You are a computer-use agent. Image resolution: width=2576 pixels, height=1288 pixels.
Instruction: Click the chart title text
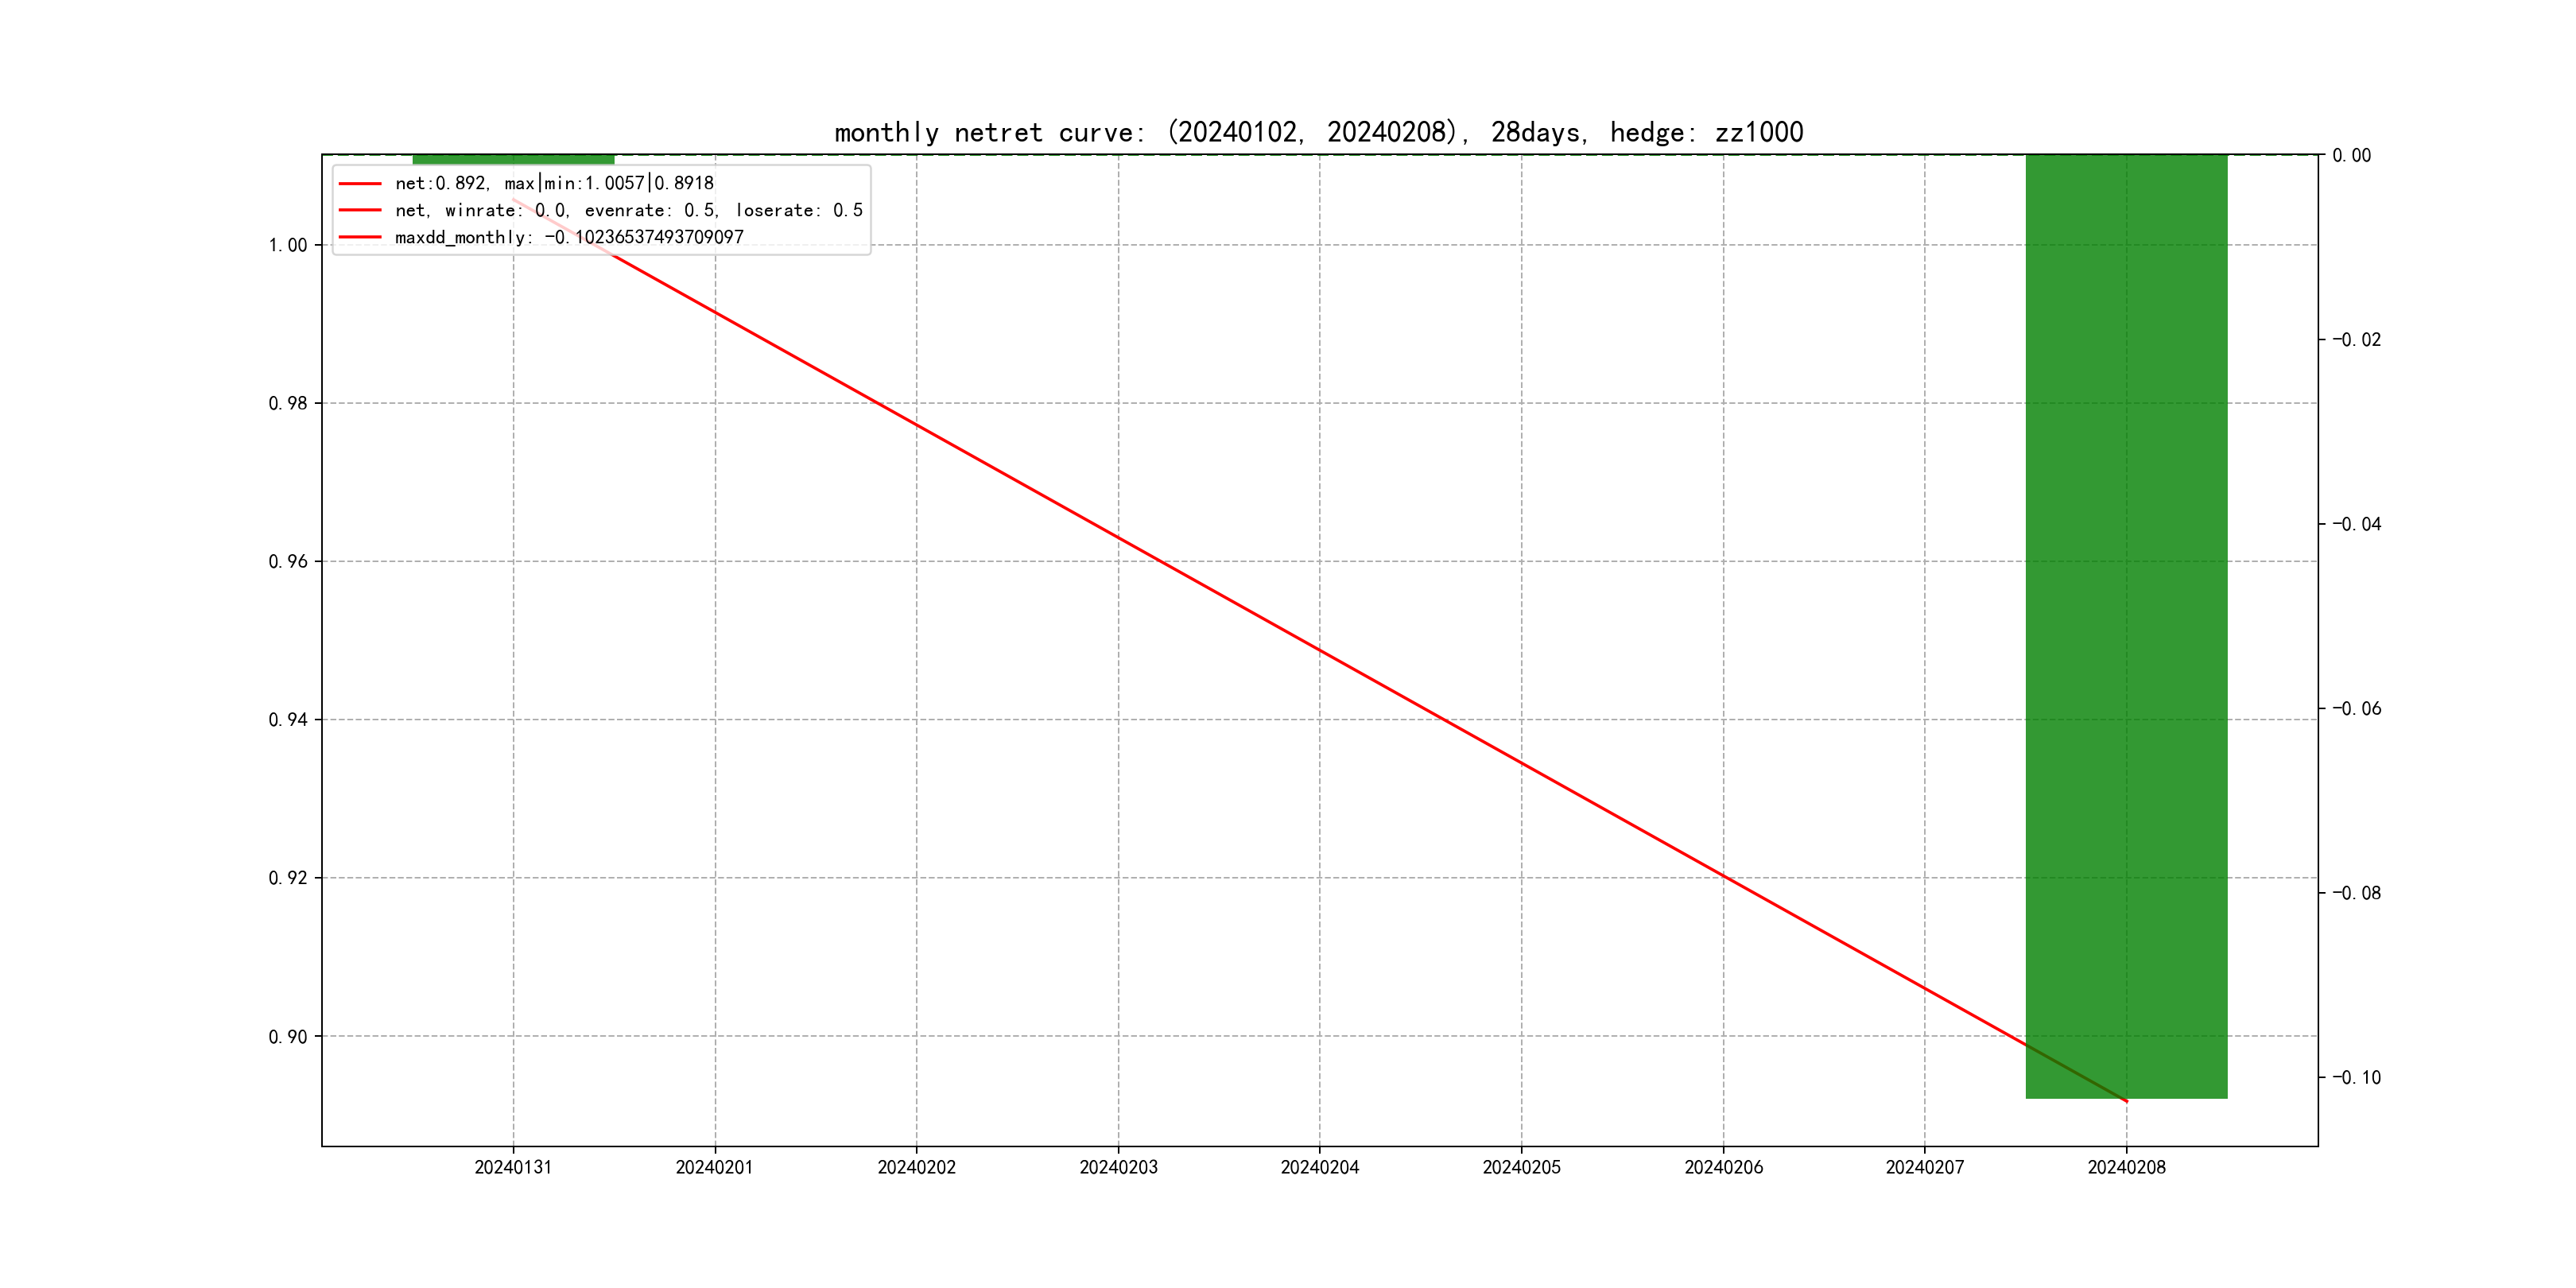pyautogui.click(x=1318, y=132)
